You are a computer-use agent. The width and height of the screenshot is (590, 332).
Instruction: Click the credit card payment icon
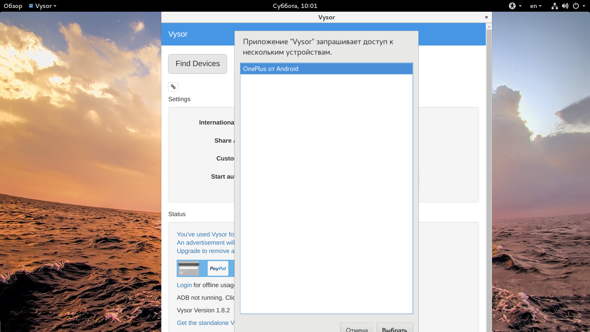[x=189, y=268]
